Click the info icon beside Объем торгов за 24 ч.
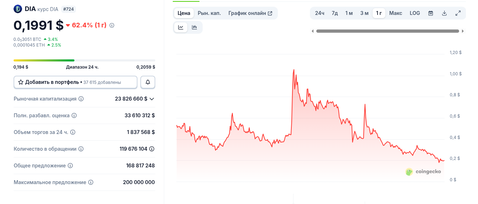The image size is (478, 204). point(73,132)
